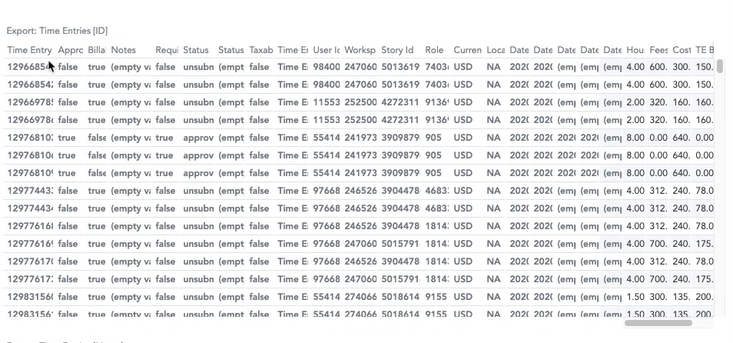The height and width of the screenshot is (343, 733).
Task: Select the Currency column header
Action: tap(467, 50)
